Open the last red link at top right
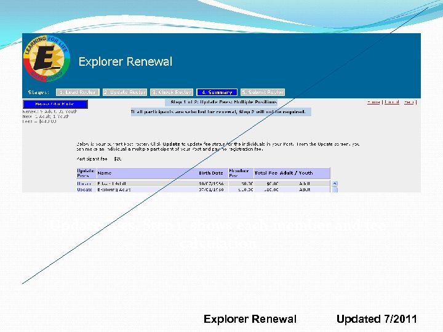The image size is (443, 332). point(409,102)
